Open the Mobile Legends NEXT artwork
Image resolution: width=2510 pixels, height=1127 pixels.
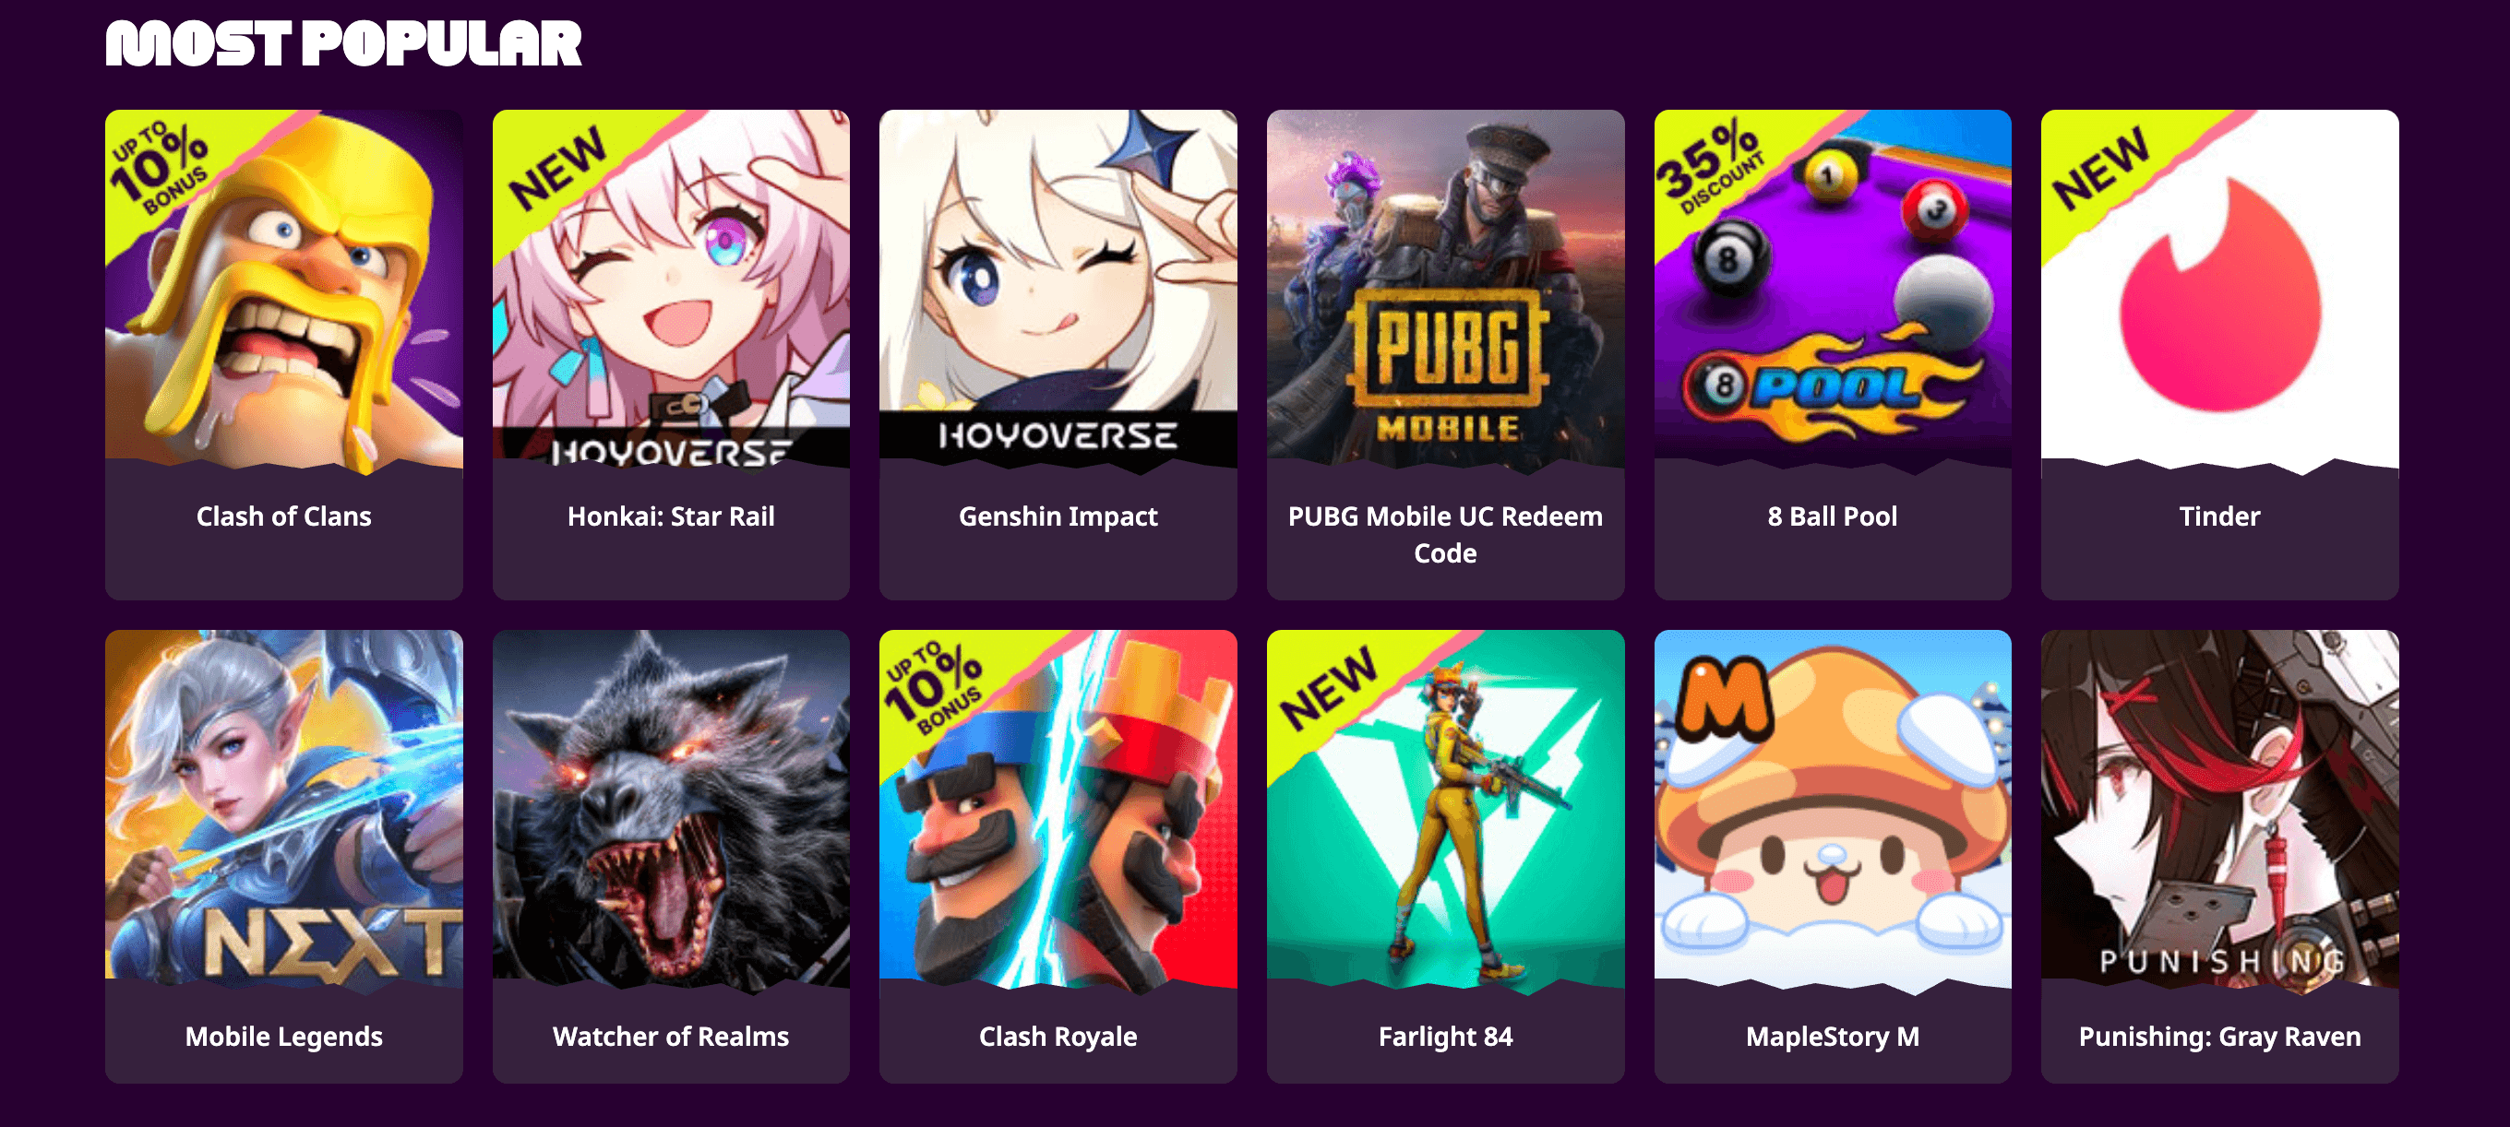click(283, 813)
